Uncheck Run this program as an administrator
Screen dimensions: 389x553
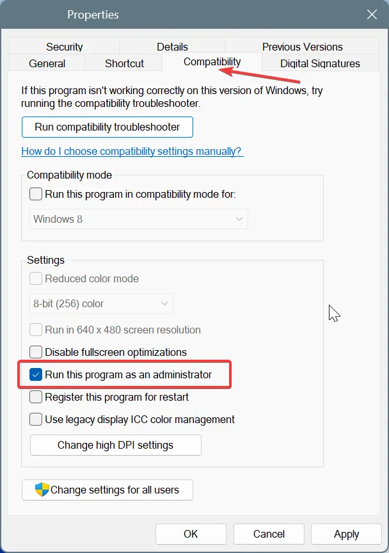[x=36, y=374]
